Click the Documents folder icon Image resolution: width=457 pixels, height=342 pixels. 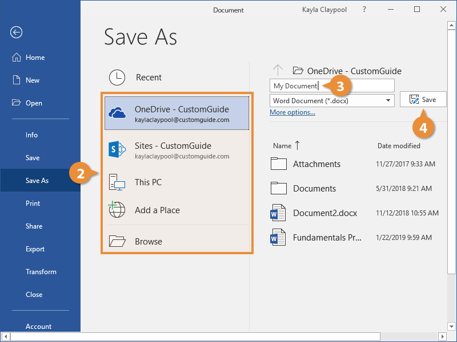279,188
